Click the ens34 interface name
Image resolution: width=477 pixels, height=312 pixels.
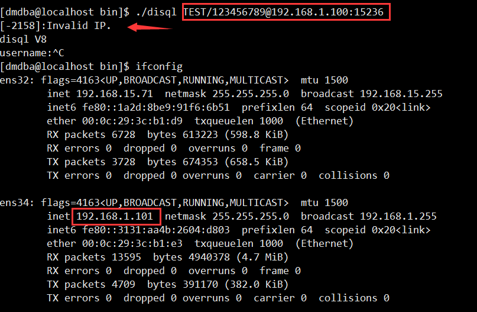pos(14,203)
